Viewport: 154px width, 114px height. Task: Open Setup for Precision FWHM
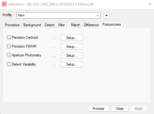coord(72,47)
